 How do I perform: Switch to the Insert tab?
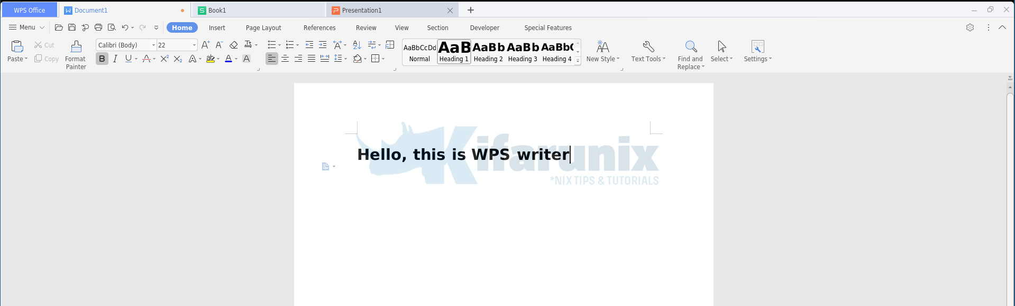pyautogui.click(x=217, y=28)
